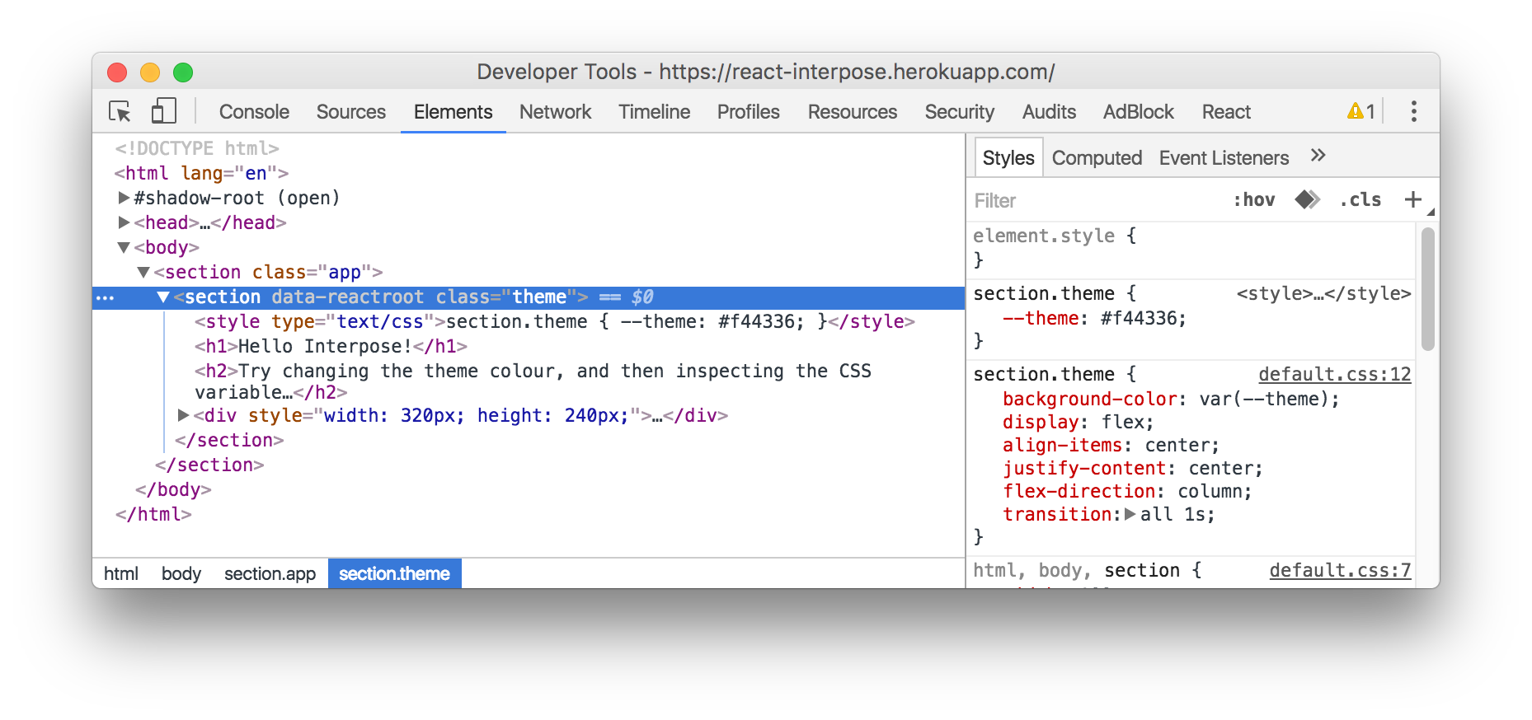
Task: Select the closing </body> tag line
Action: click(x=173, y=489)
